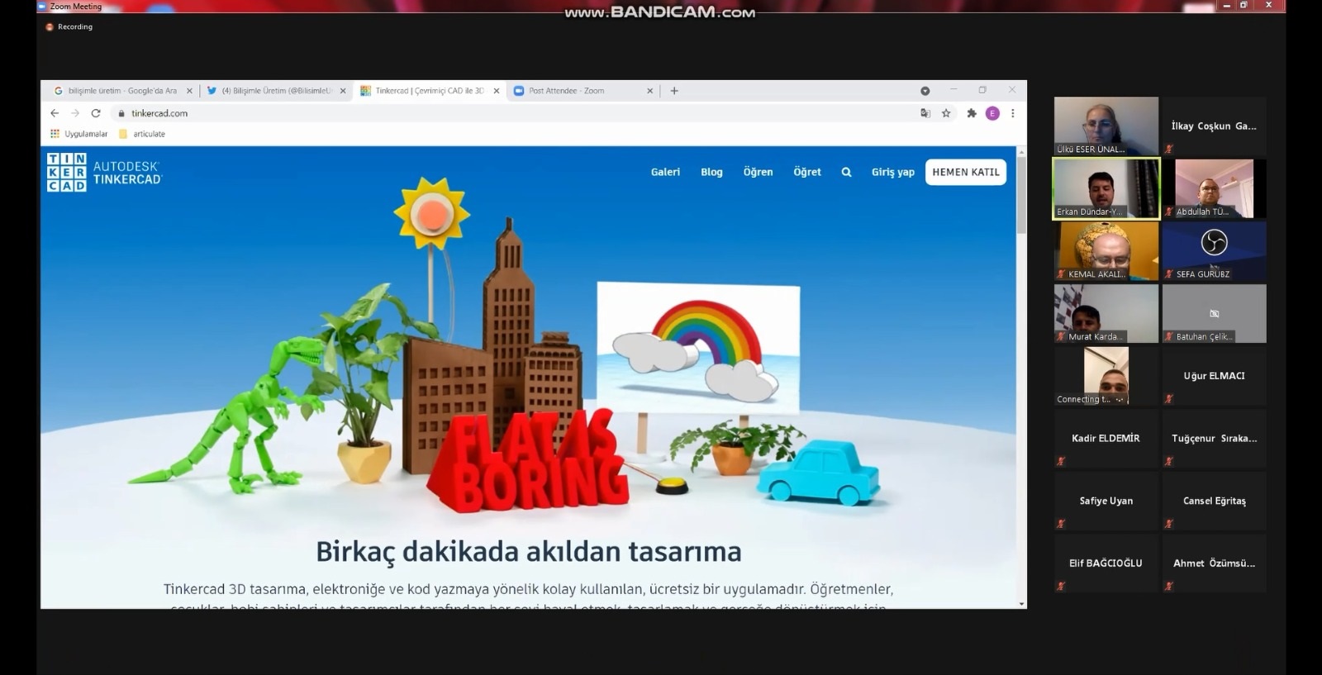Click the Chrome tab search down-arrow circle
1322x675 pixels.
pos(925,91)
